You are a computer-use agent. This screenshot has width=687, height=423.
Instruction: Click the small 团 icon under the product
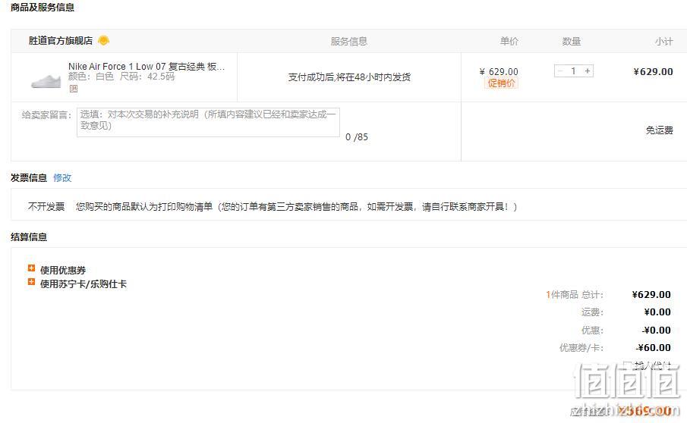(73, 89)
